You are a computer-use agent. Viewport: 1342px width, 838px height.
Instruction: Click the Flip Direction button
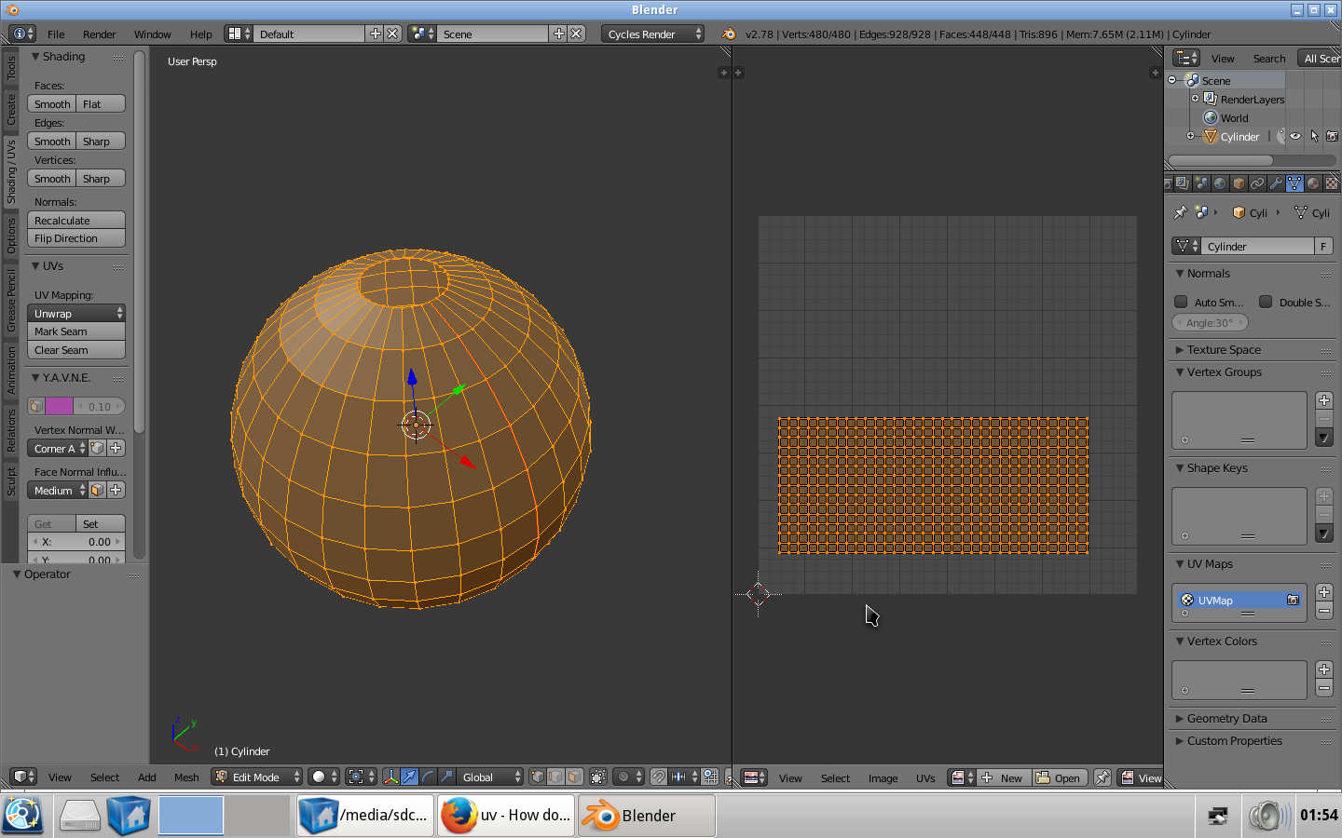tap(76, 238)
